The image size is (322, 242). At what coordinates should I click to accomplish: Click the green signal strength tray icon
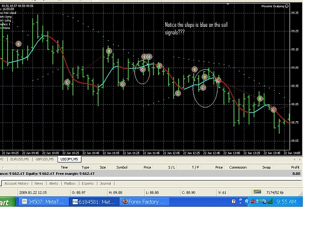click(x=270, y=201)
